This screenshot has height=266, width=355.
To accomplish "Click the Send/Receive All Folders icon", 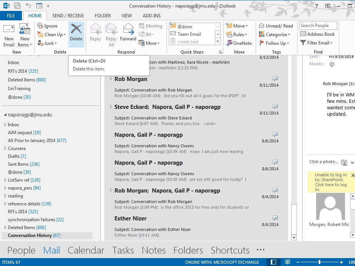I will (x=17, y=6).
